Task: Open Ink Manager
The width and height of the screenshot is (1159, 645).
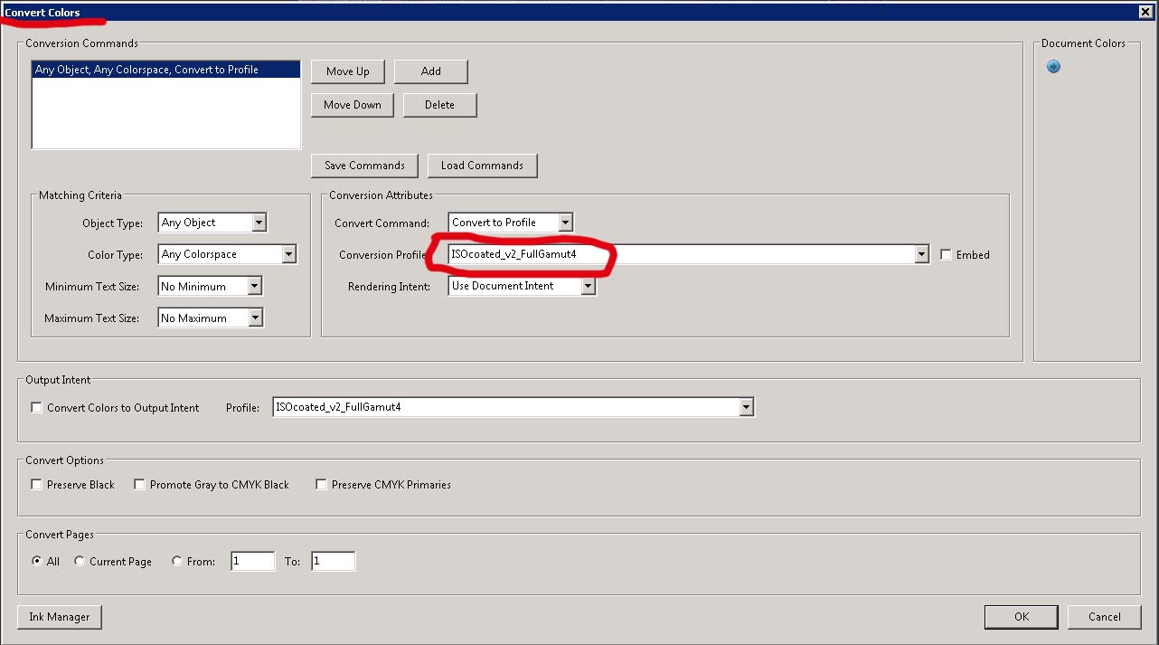Action: point(60,617)
